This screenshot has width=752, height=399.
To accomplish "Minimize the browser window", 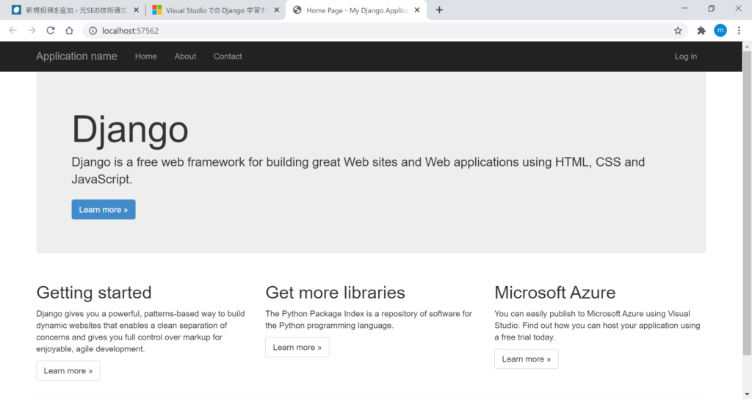I will point(685,9).
